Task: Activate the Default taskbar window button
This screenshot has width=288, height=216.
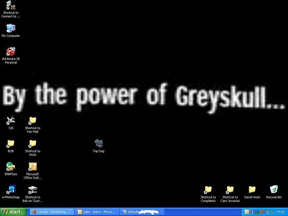Action: tap(142, 212)
